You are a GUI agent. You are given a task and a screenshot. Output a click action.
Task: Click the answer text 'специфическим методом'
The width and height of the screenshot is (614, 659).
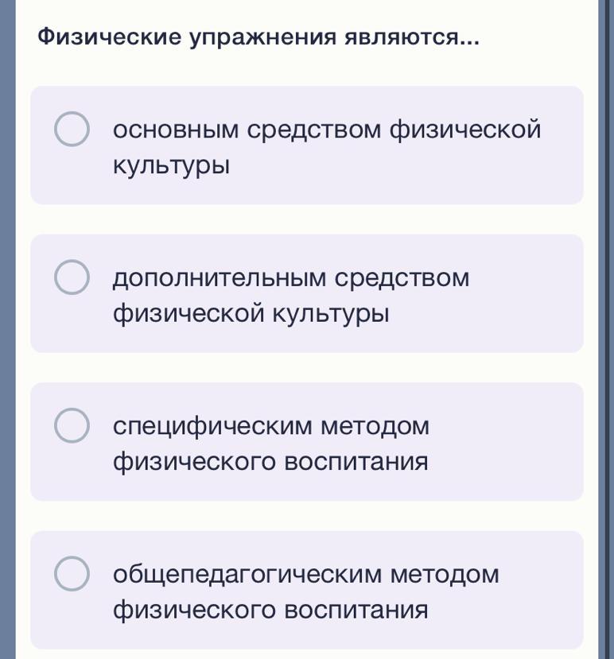pos(271,426)
